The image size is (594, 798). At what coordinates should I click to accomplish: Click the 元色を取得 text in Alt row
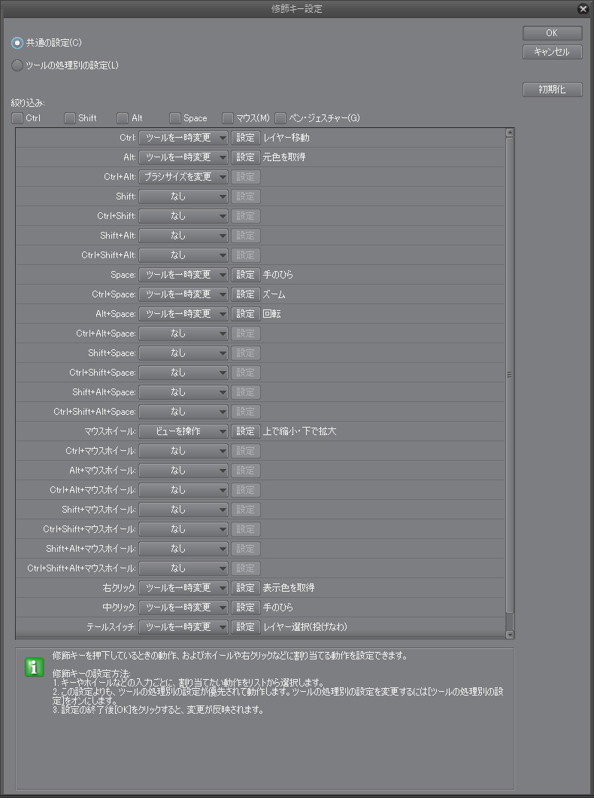pos(284,157)
